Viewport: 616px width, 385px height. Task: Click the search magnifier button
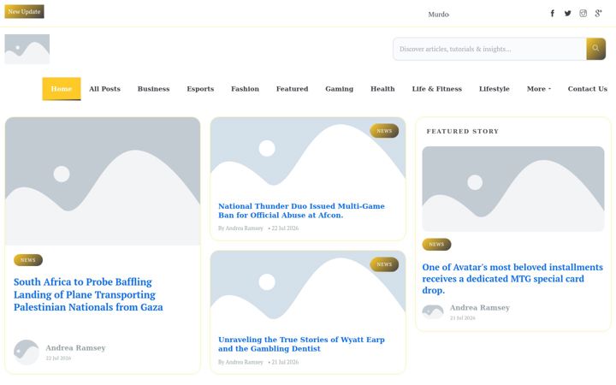point(595,49)
